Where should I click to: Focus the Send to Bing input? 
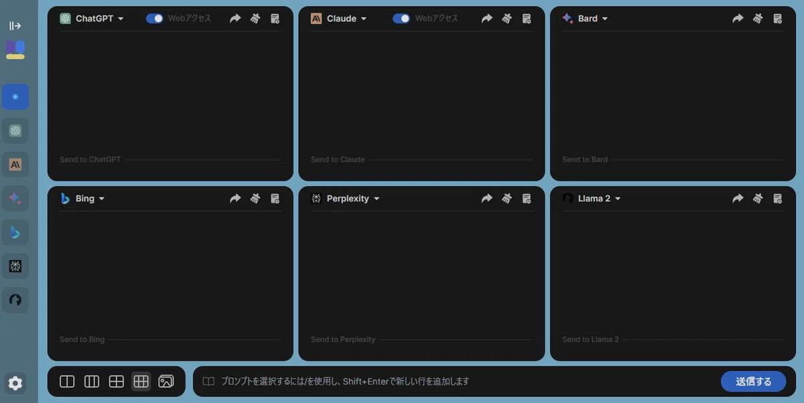[x=170, y=339]
